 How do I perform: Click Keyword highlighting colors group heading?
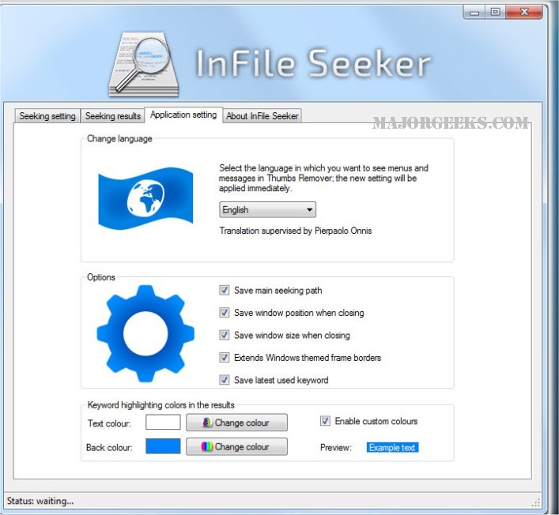pos(161,405)
